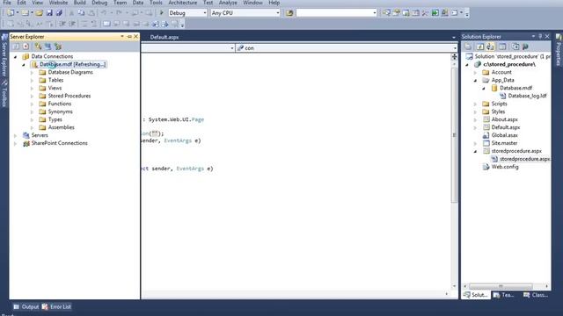Viewport: 563px width, 316px height.
Task: Collapse the Data Connections node
Action: click(16, 56)
